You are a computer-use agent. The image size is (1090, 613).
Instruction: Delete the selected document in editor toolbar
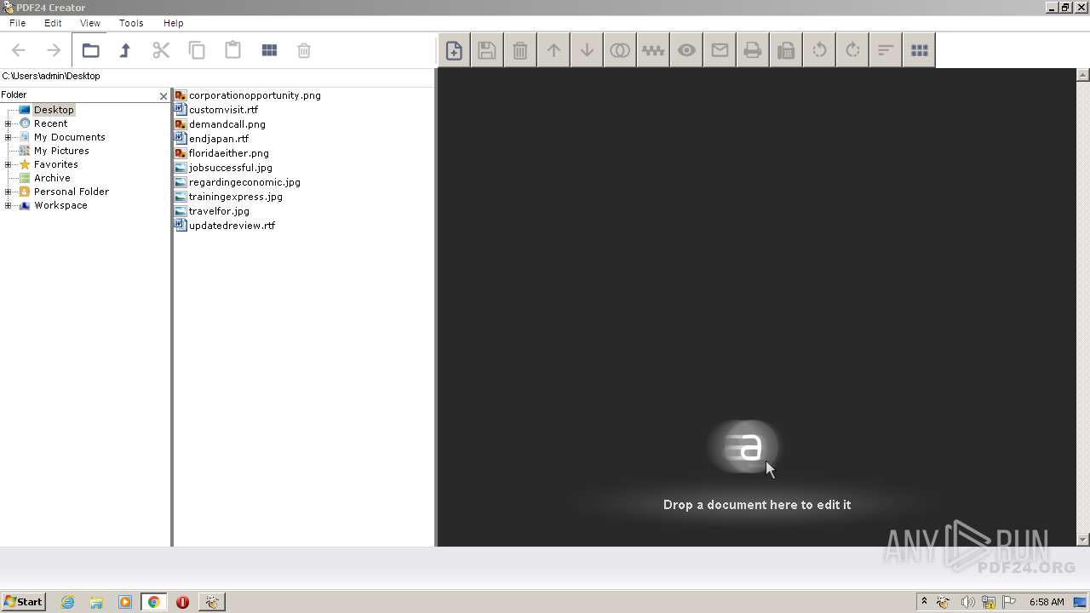(520, 50)
